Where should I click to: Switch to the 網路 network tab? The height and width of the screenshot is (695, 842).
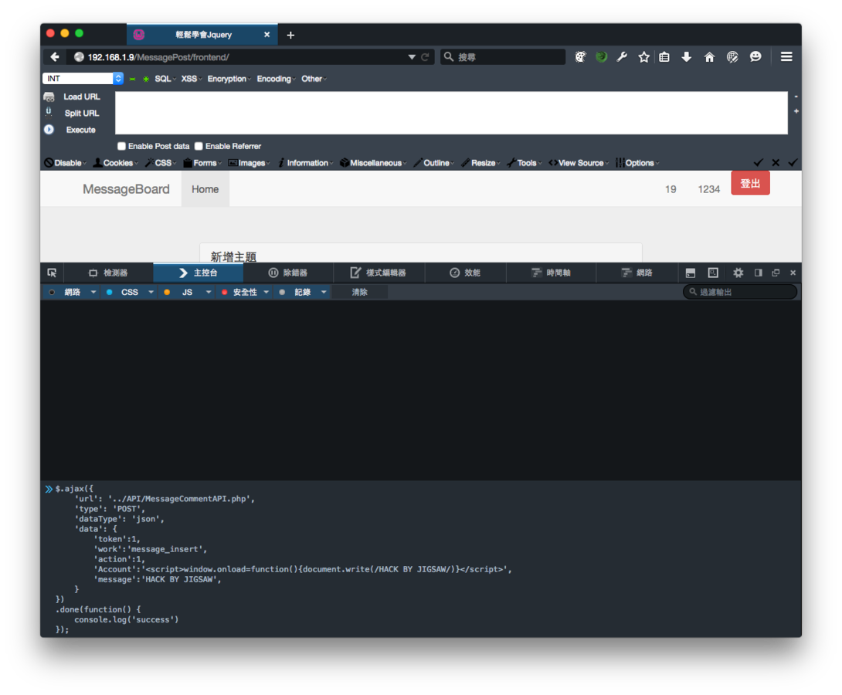[x=637, y=273]
